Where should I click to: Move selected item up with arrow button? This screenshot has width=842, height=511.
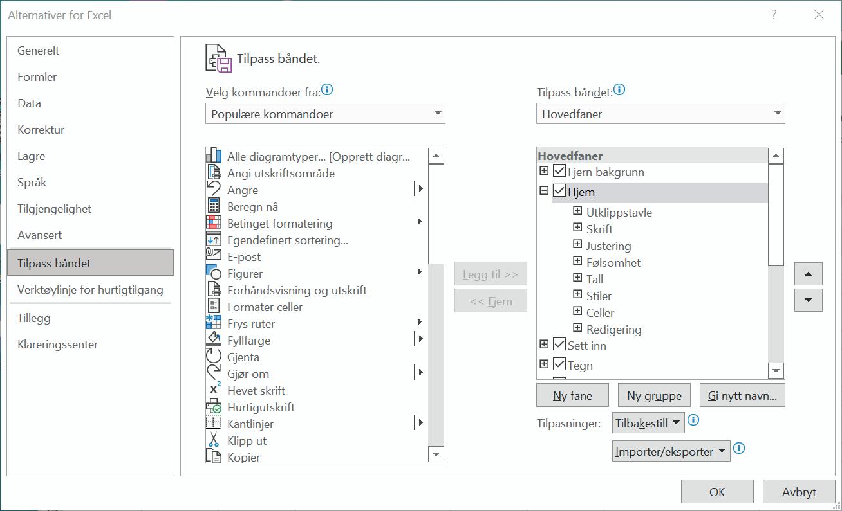tap(809, 274)
